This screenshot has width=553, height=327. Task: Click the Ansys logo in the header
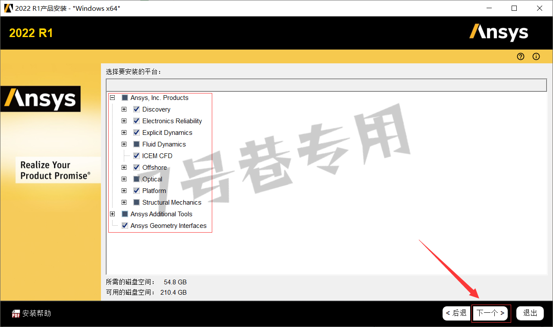coord(499,33)
